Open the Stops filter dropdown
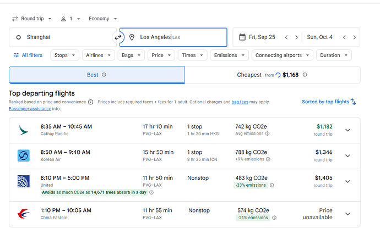 pyautogui.click(x=64, y=55)
